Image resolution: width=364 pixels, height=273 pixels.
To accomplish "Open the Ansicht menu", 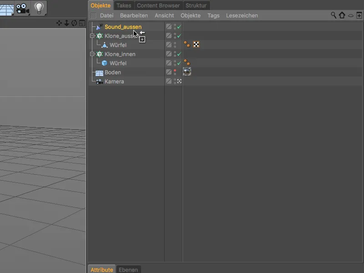I will pos(164,15).
